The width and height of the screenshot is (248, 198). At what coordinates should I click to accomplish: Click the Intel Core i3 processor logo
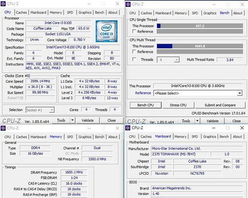tap(107, 31)
